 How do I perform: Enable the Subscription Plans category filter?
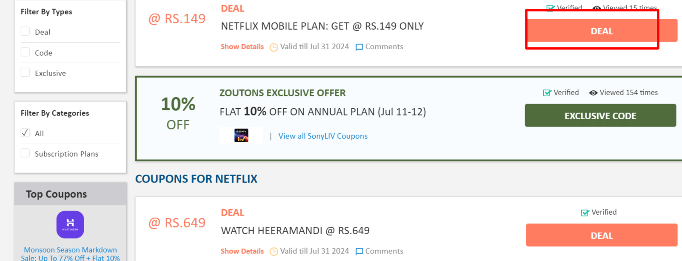tap(25, 153)
